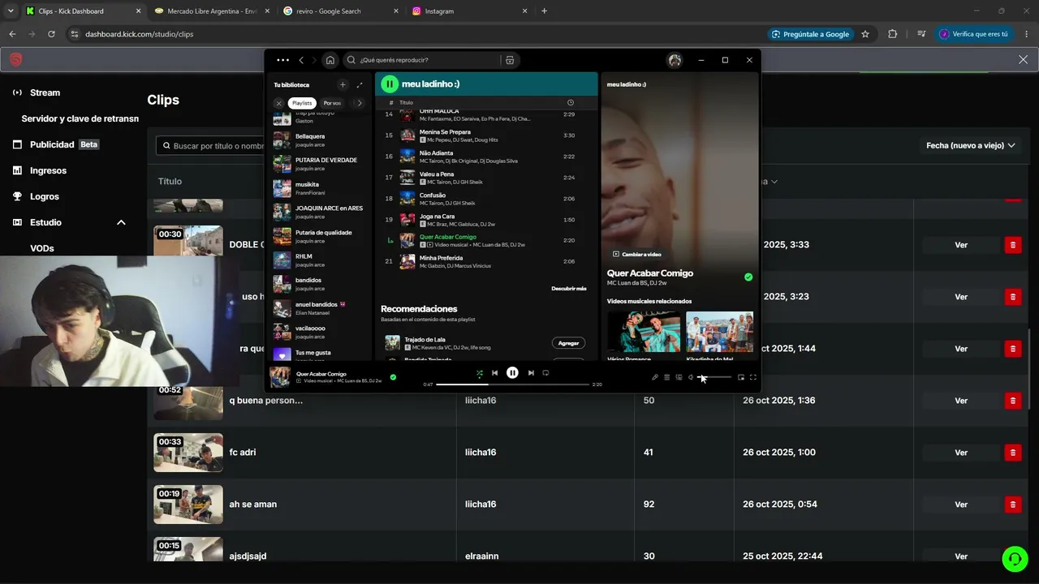Pause the meu ladinho playlist with green button

(390, 84)
